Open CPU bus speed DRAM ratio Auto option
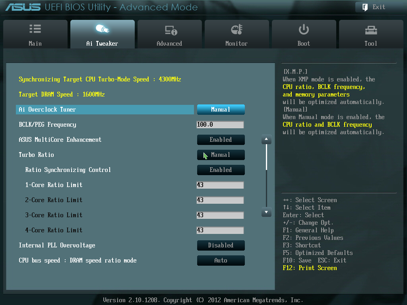 click(x=221, y=261)
